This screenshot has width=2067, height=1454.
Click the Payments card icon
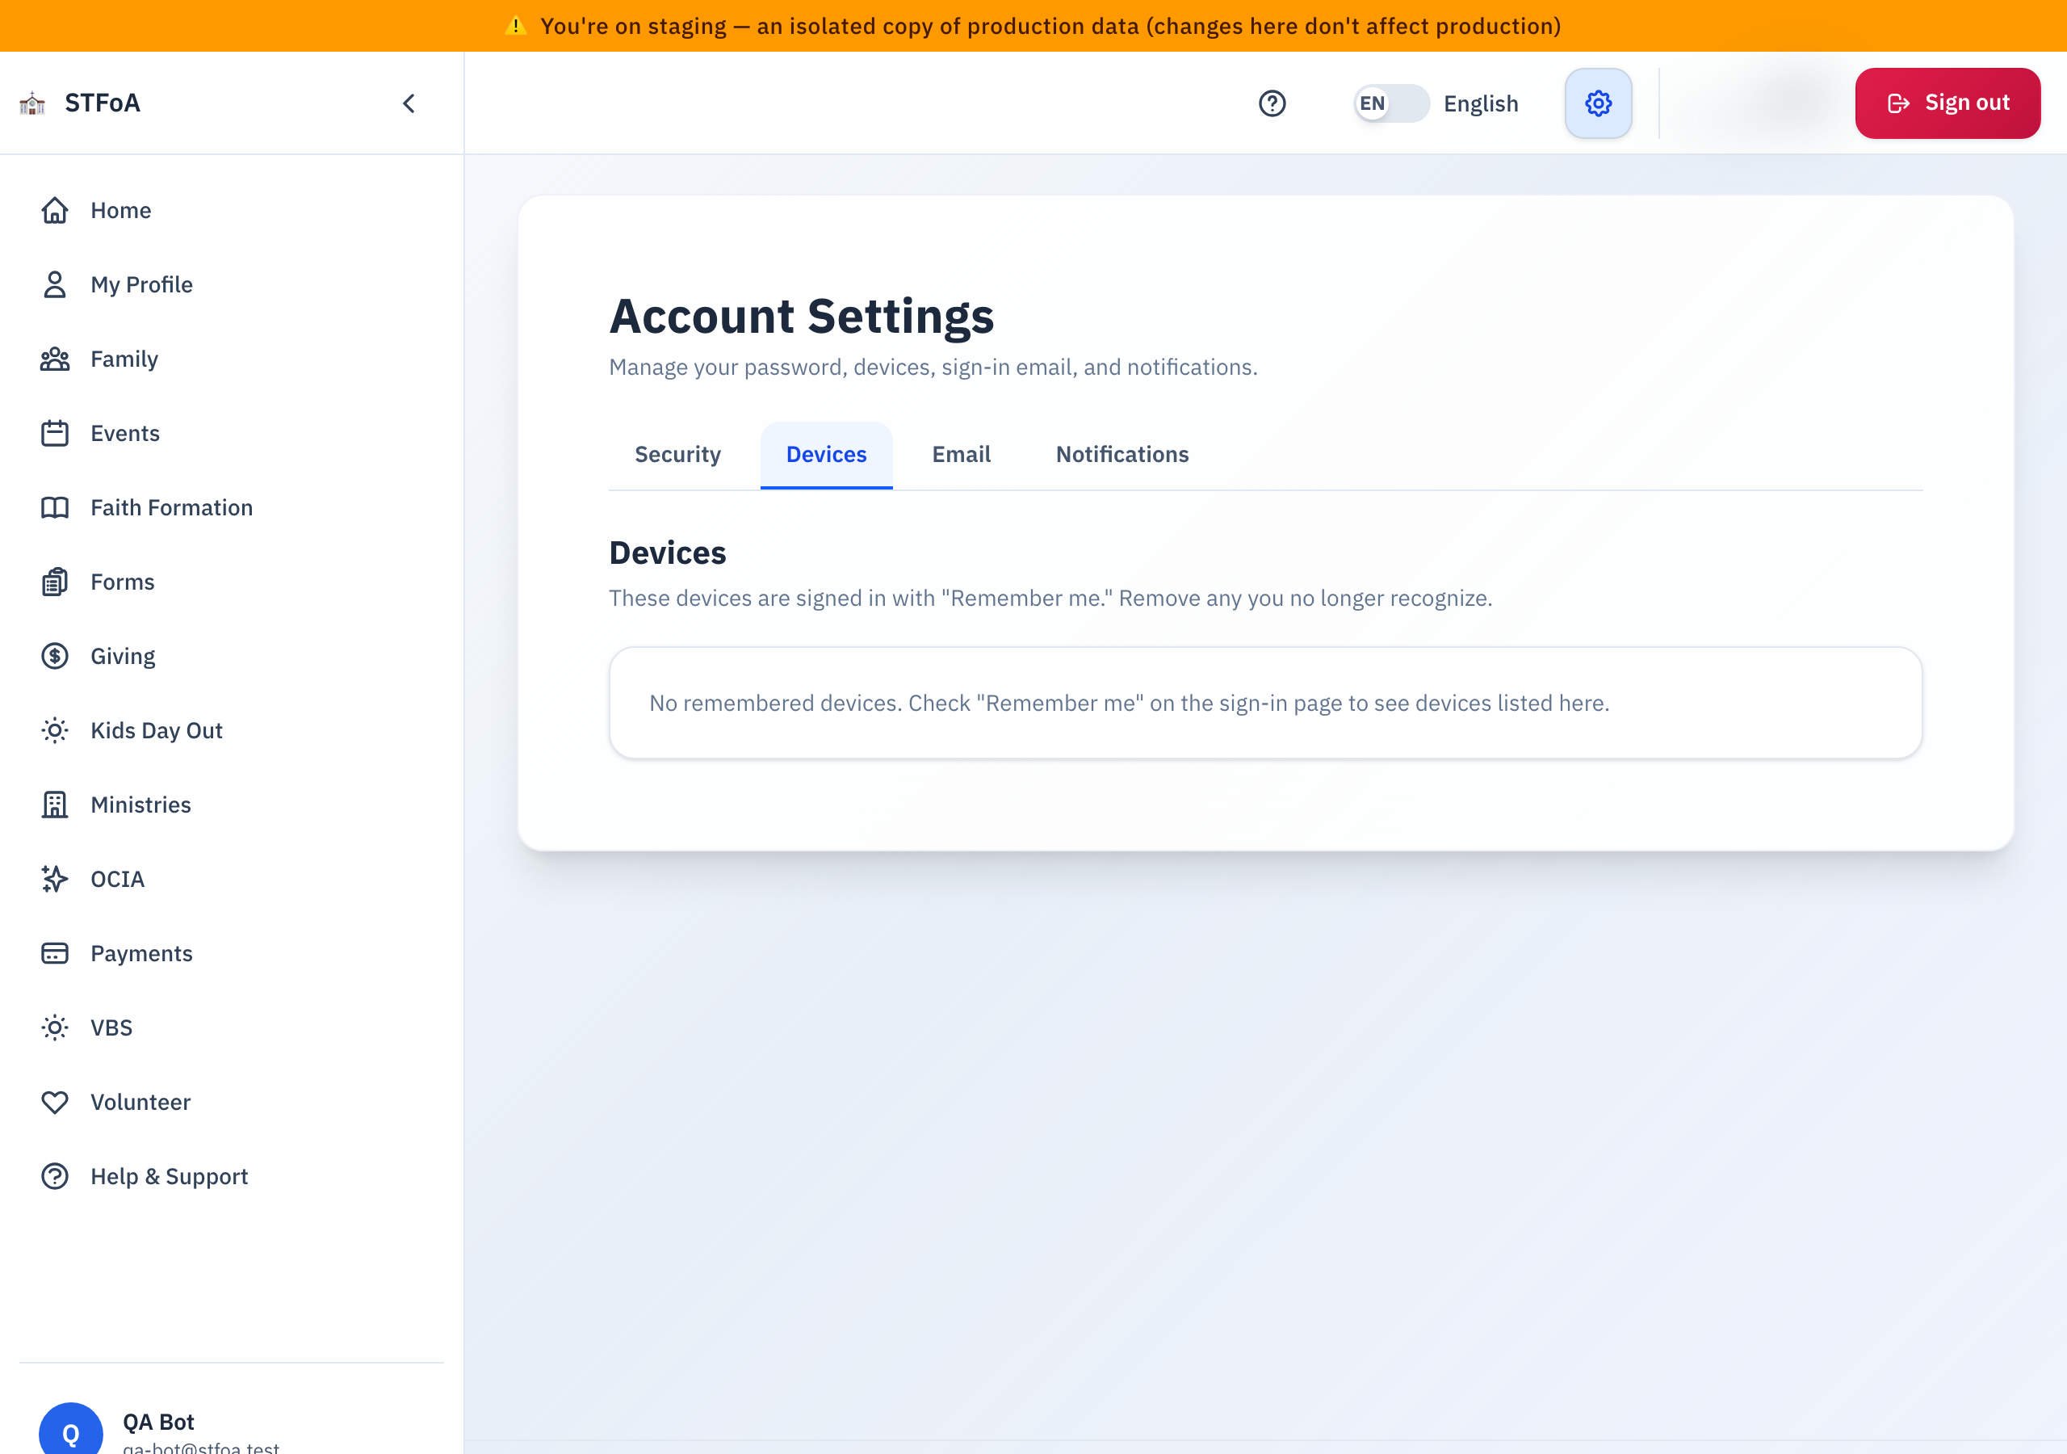click(55, 953)
